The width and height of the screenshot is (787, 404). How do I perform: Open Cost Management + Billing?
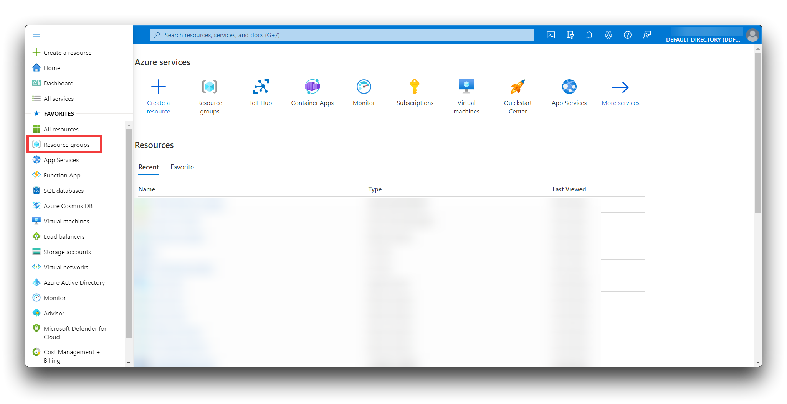tap(66, 356)
